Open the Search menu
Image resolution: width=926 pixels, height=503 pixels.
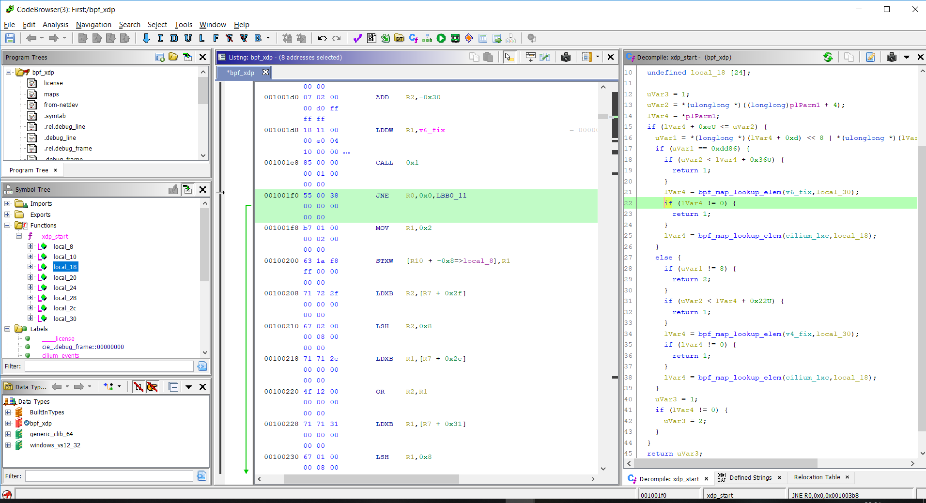pyautogui.click(x=129, y=25)
